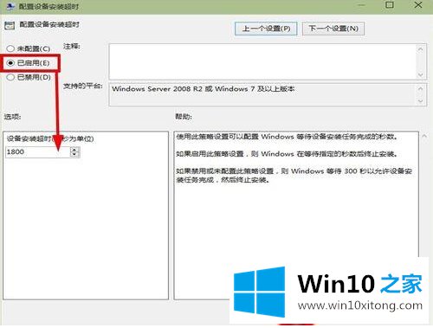Minimize the 配置设备安装超时 window
The width and height of the screenshot is (433, 328).
coord(362,5)
